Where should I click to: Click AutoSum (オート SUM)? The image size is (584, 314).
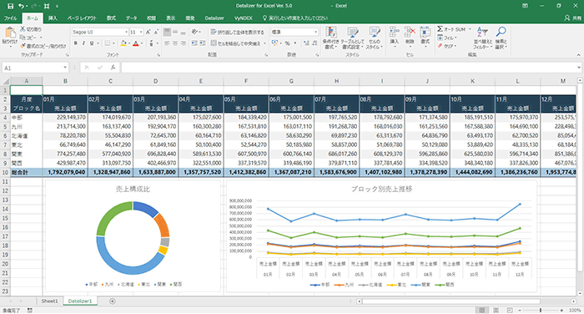pos(451,29)
